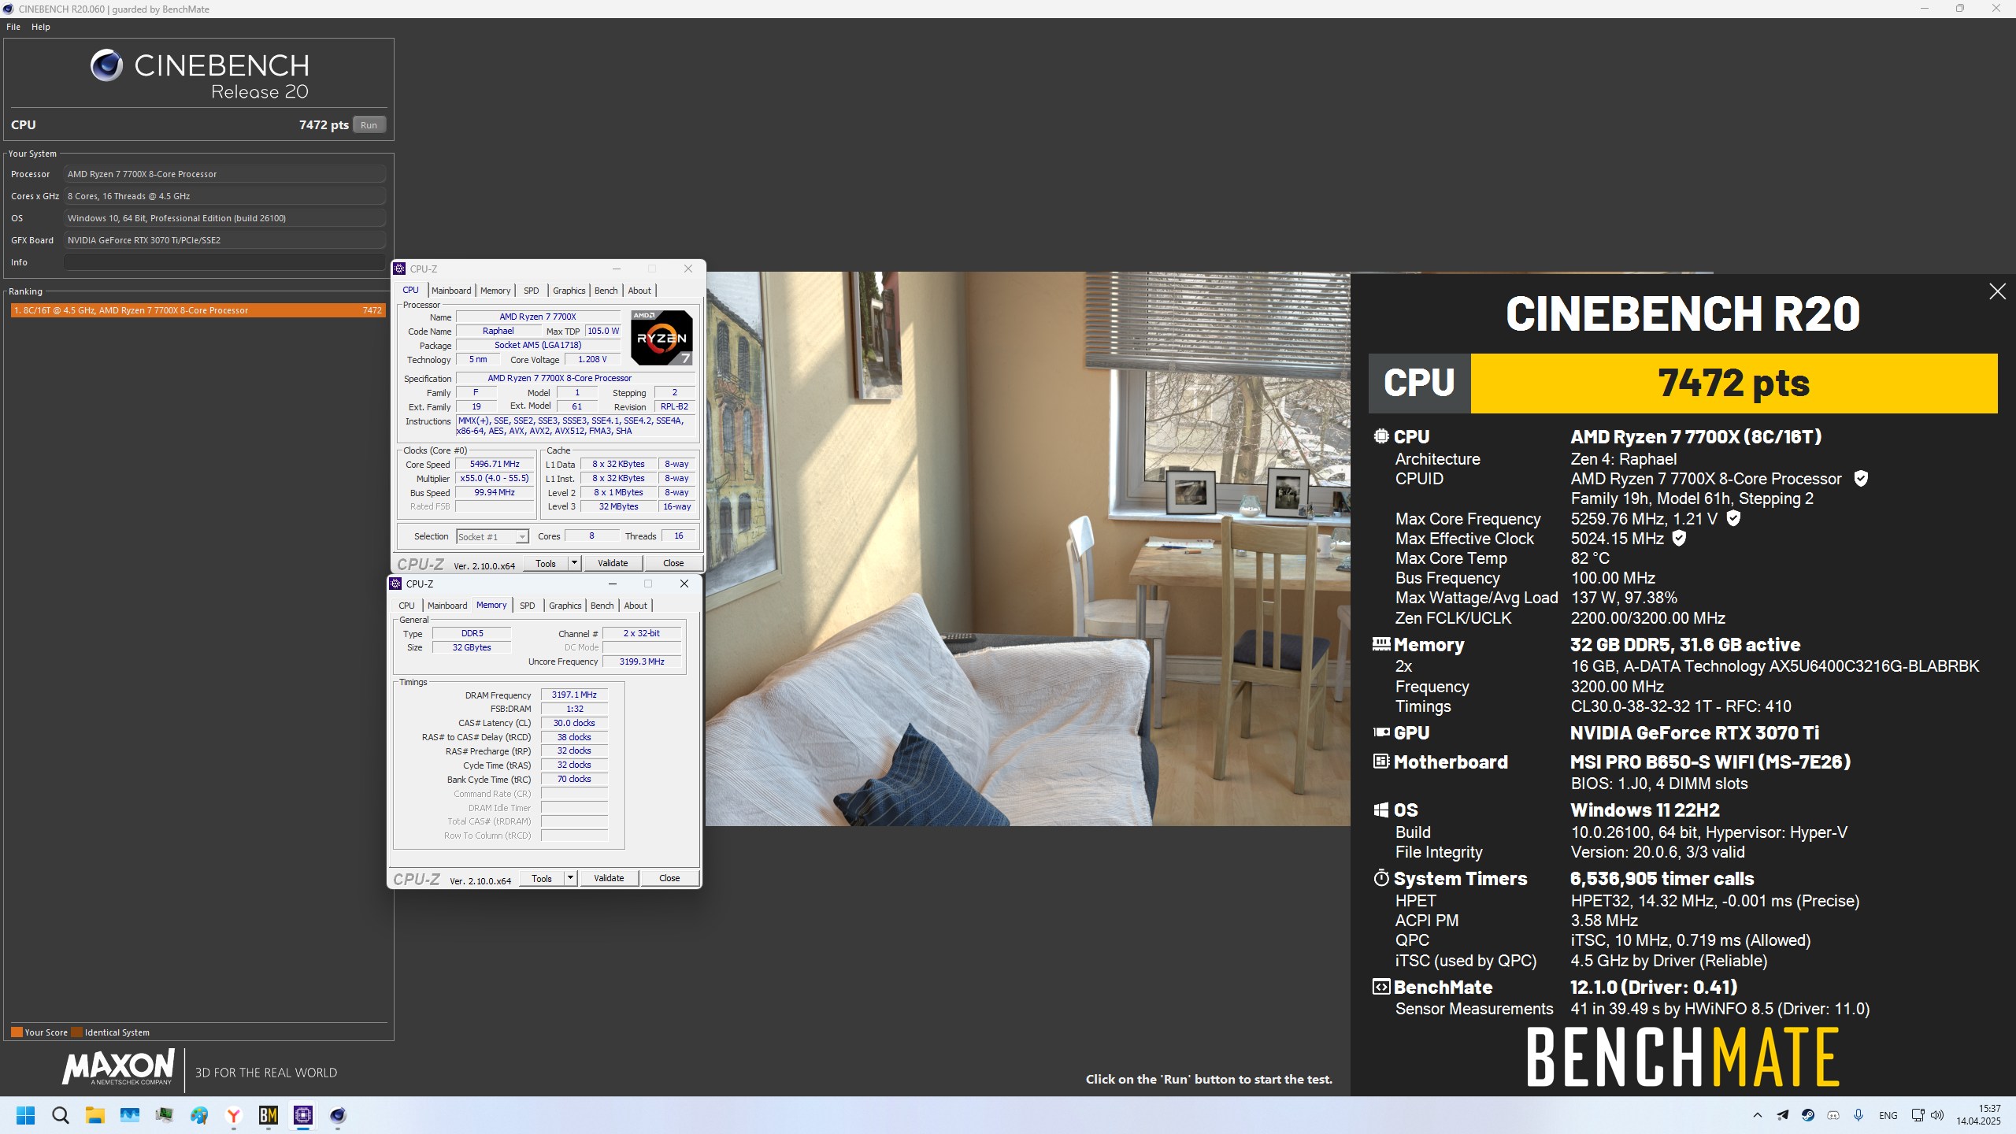
Task: Click the upper CPU-Z window title icon
Action: tap(399, 269)
